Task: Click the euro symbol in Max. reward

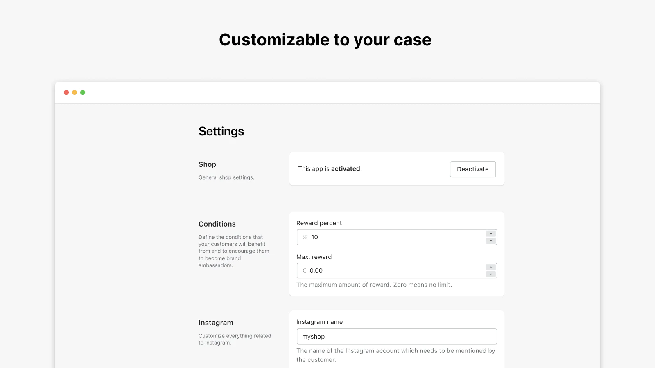Action: (304, 271)
